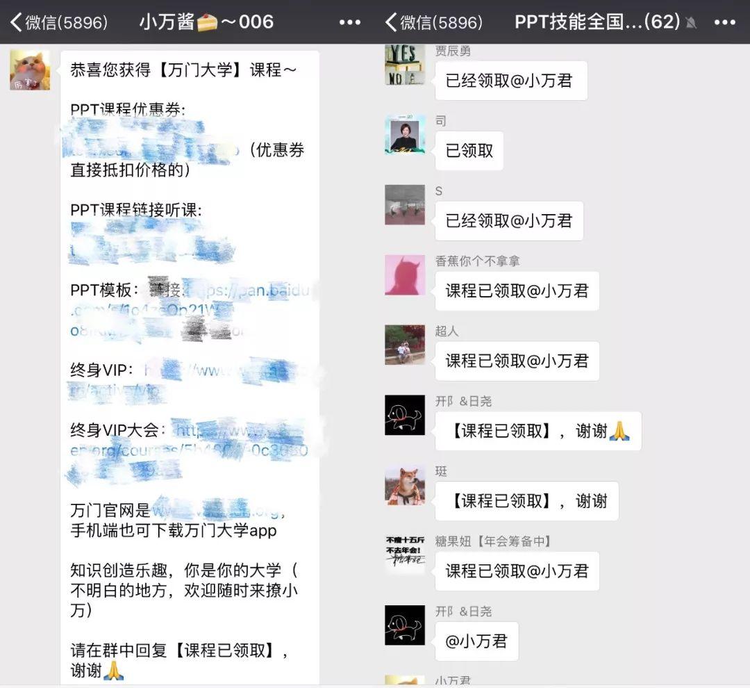This screenshot has height=688, width=750.
Task: Tap PPT技能全国...(62) group title
Action: pos(597,22)
